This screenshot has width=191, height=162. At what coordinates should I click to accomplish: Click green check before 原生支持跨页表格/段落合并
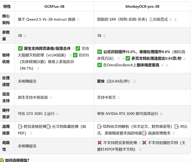point(20,48)
